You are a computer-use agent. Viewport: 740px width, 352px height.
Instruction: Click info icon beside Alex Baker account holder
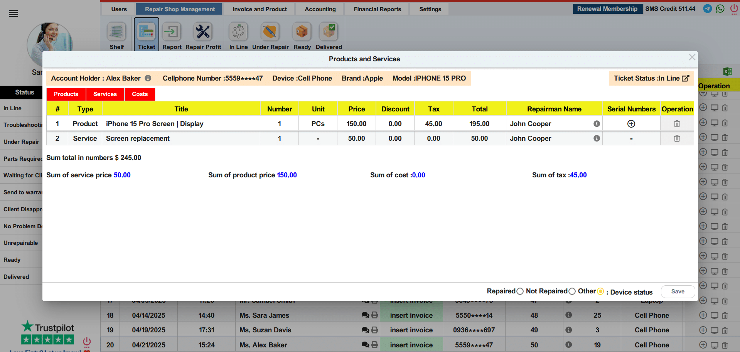click(148, 78)
